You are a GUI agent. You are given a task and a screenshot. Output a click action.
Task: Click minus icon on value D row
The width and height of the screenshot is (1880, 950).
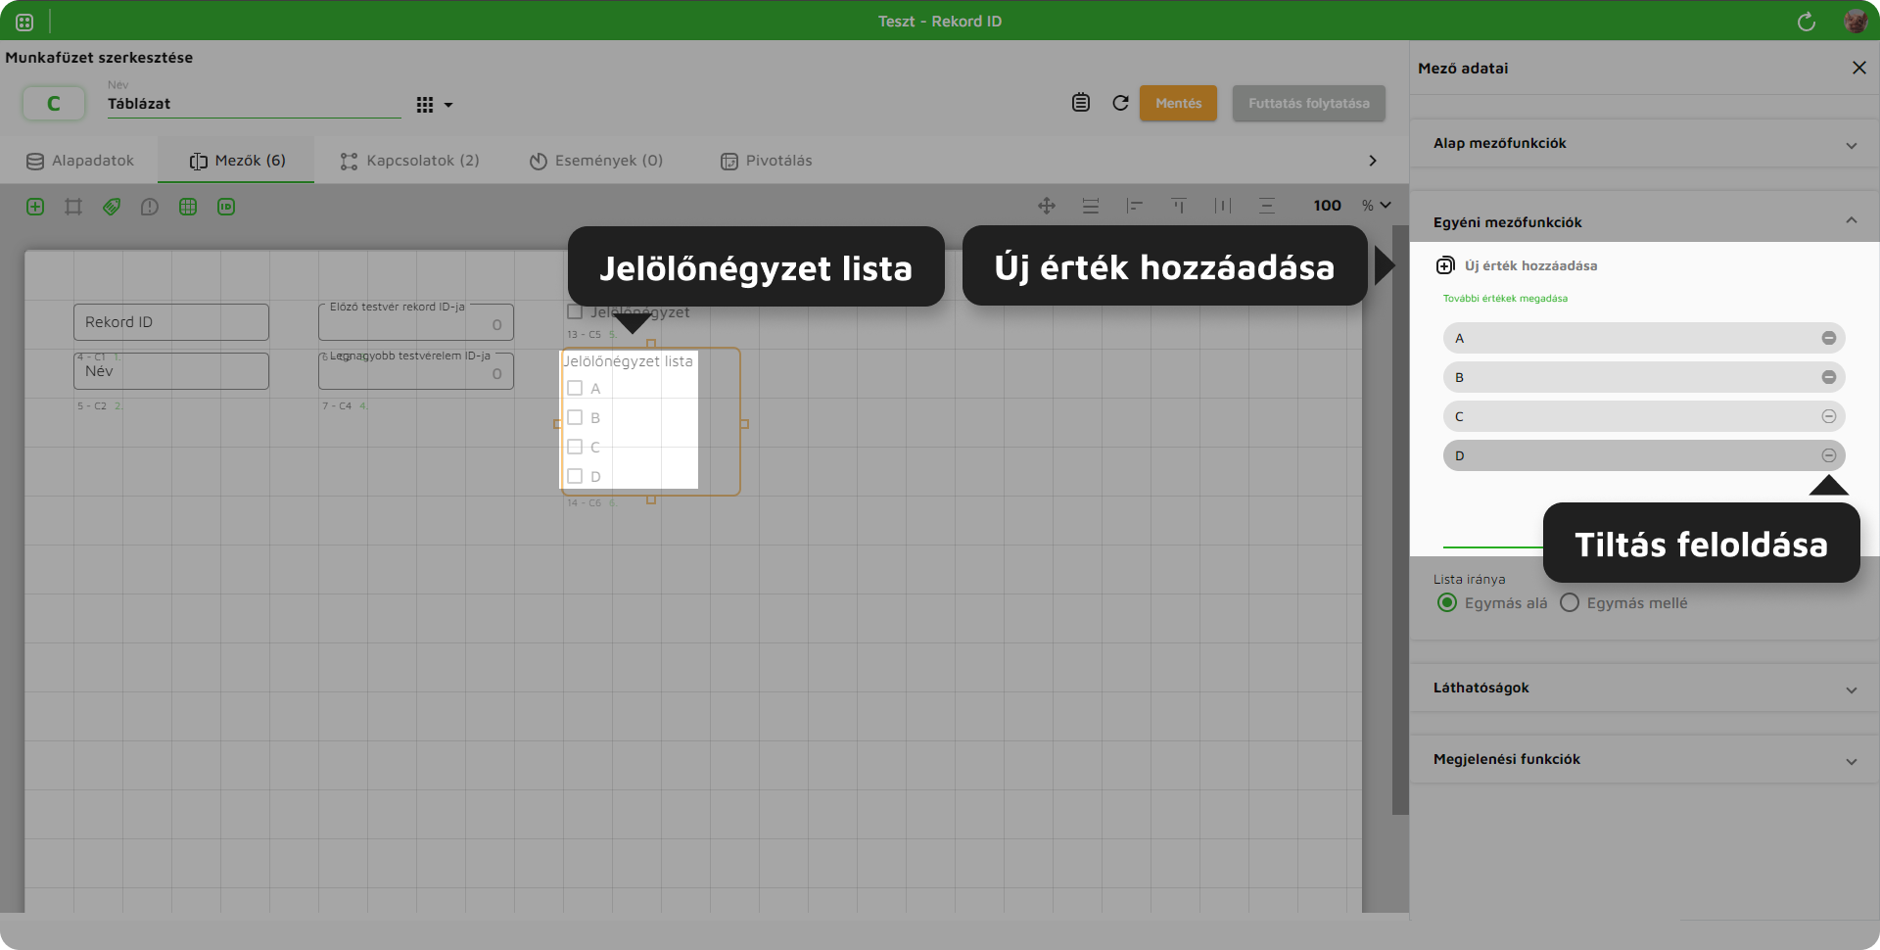[x=1828, y=456]
